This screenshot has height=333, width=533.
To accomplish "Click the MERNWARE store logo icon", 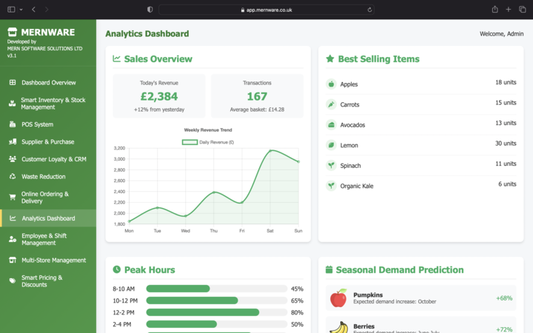I will (13, 32).
